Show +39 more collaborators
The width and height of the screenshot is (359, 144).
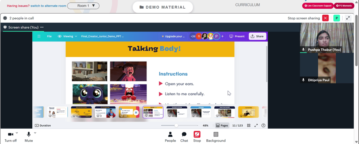193,36
